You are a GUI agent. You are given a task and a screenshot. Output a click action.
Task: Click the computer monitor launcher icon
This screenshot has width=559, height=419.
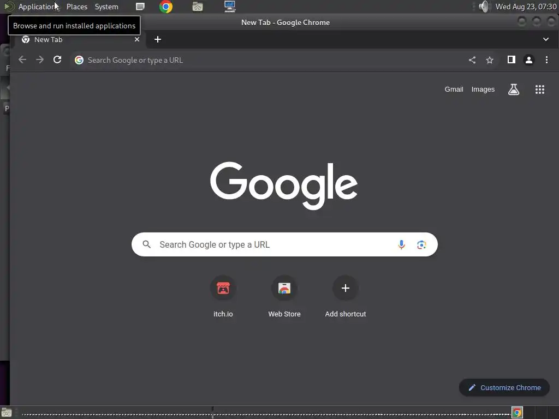(x=230, y=7)
